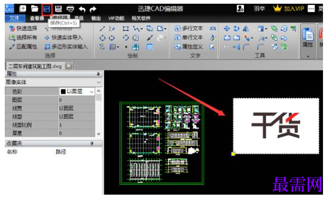Click properties list scrollbar down arrow

tap(99, 134)
